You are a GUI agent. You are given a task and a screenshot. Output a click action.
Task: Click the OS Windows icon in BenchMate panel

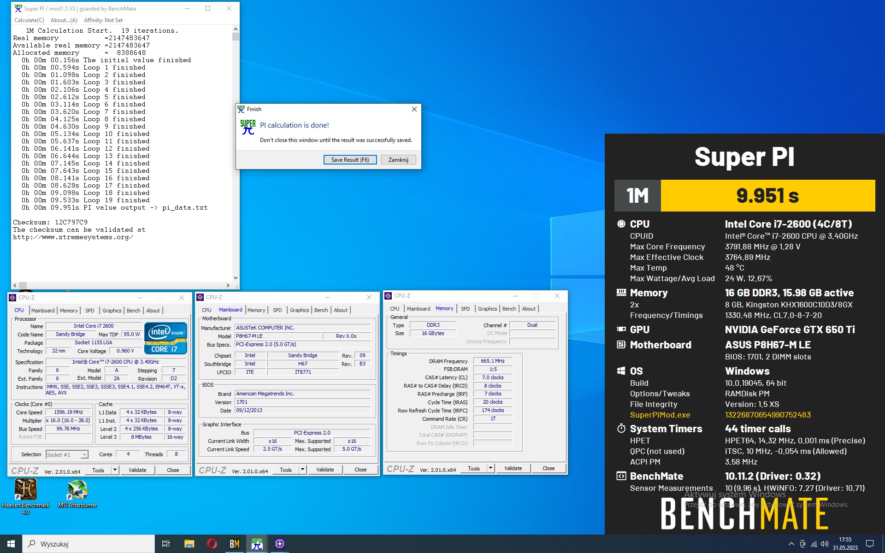621,371
